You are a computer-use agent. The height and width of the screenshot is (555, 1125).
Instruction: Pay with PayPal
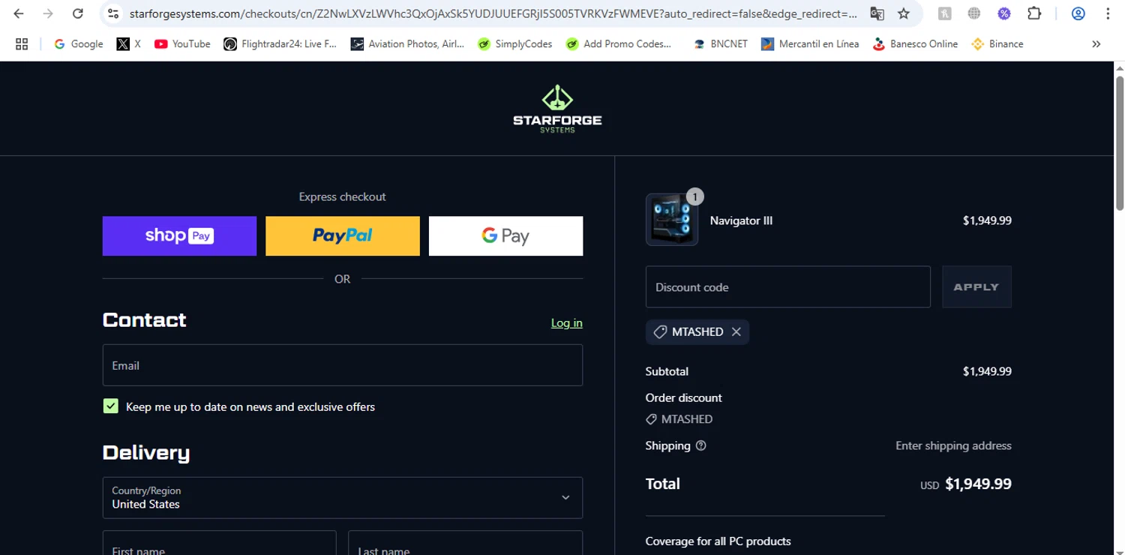(343, 235)
